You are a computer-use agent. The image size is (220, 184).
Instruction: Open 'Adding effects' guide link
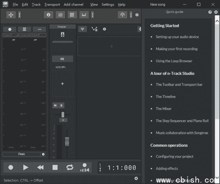coord(167,169)
